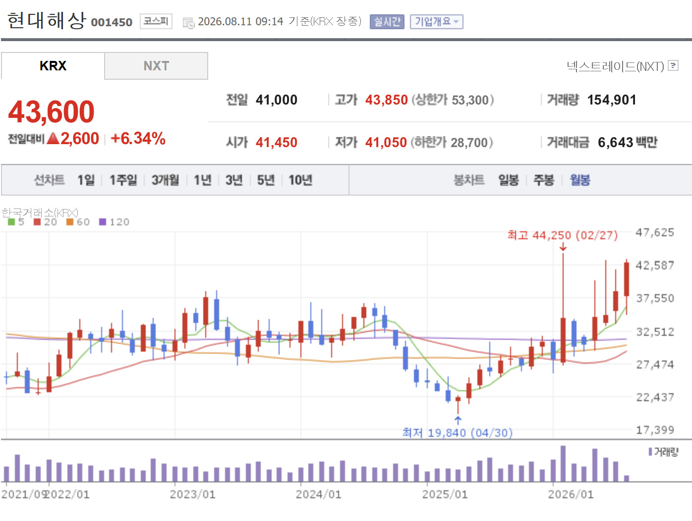Click the 17,399 price axis label
Screen dimensions: 692x521
pos(655,430)
